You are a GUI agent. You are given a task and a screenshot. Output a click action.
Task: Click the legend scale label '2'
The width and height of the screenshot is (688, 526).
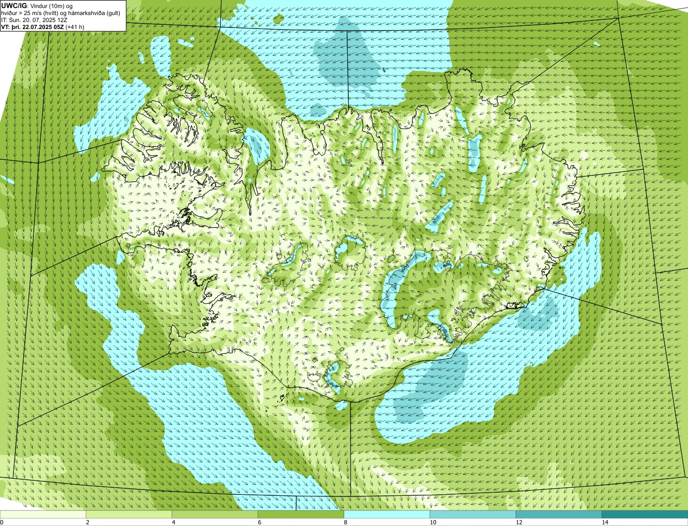click(x=87, y=522)
